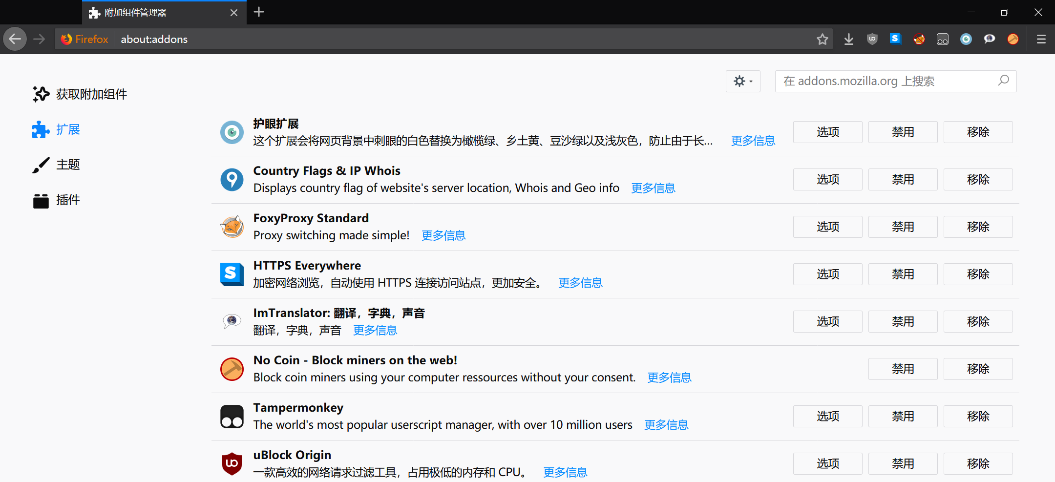This screenshot has height=482, width=1055.
Task: Click the search magnifier in addons search box
Action: 1004,81
